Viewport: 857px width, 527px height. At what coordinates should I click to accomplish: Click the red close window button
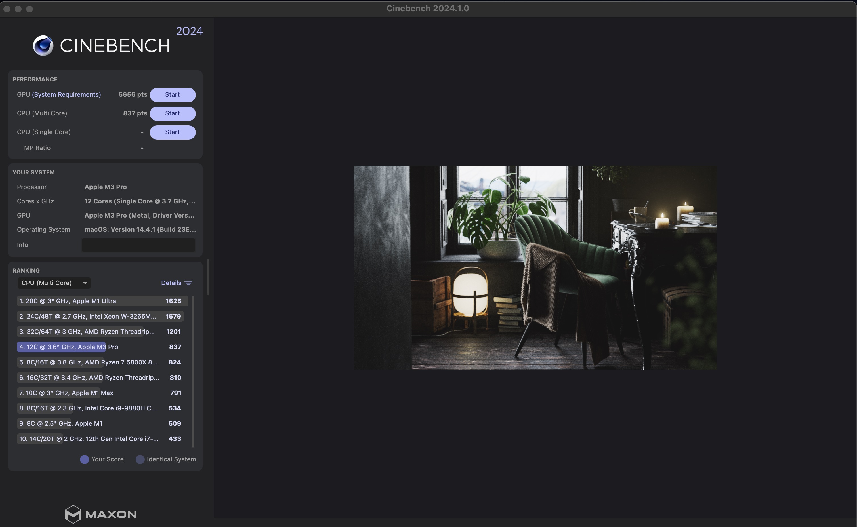click(7, 9)
